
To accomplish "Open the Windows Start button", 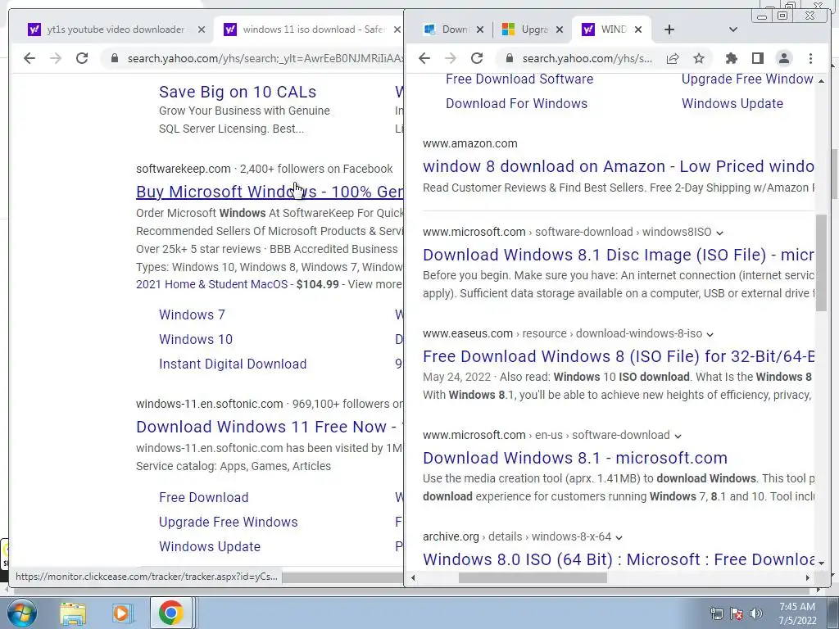I will click(x=21, y=613).
